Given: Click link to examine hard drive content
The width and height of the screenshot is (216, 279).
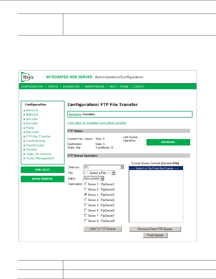Looking at the screenshot, I should tap(97, 123).
